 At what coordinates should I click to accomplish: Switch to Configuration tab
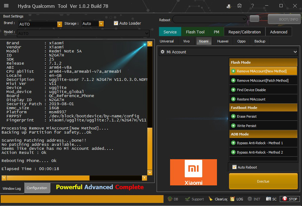tap(37, 188)
